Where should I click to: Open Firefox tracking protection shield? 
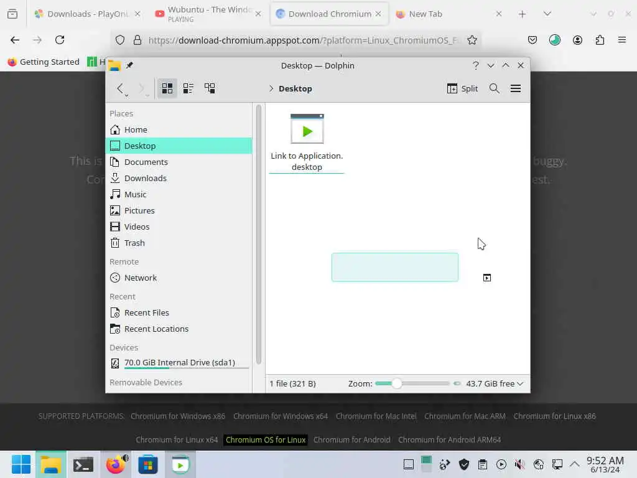click(x=120, y=40)
